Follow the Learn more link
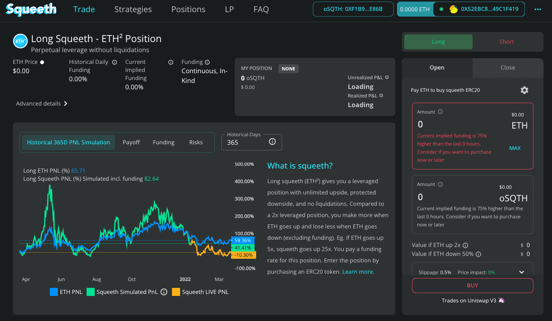Screen dimensions: 552x321 359,272
